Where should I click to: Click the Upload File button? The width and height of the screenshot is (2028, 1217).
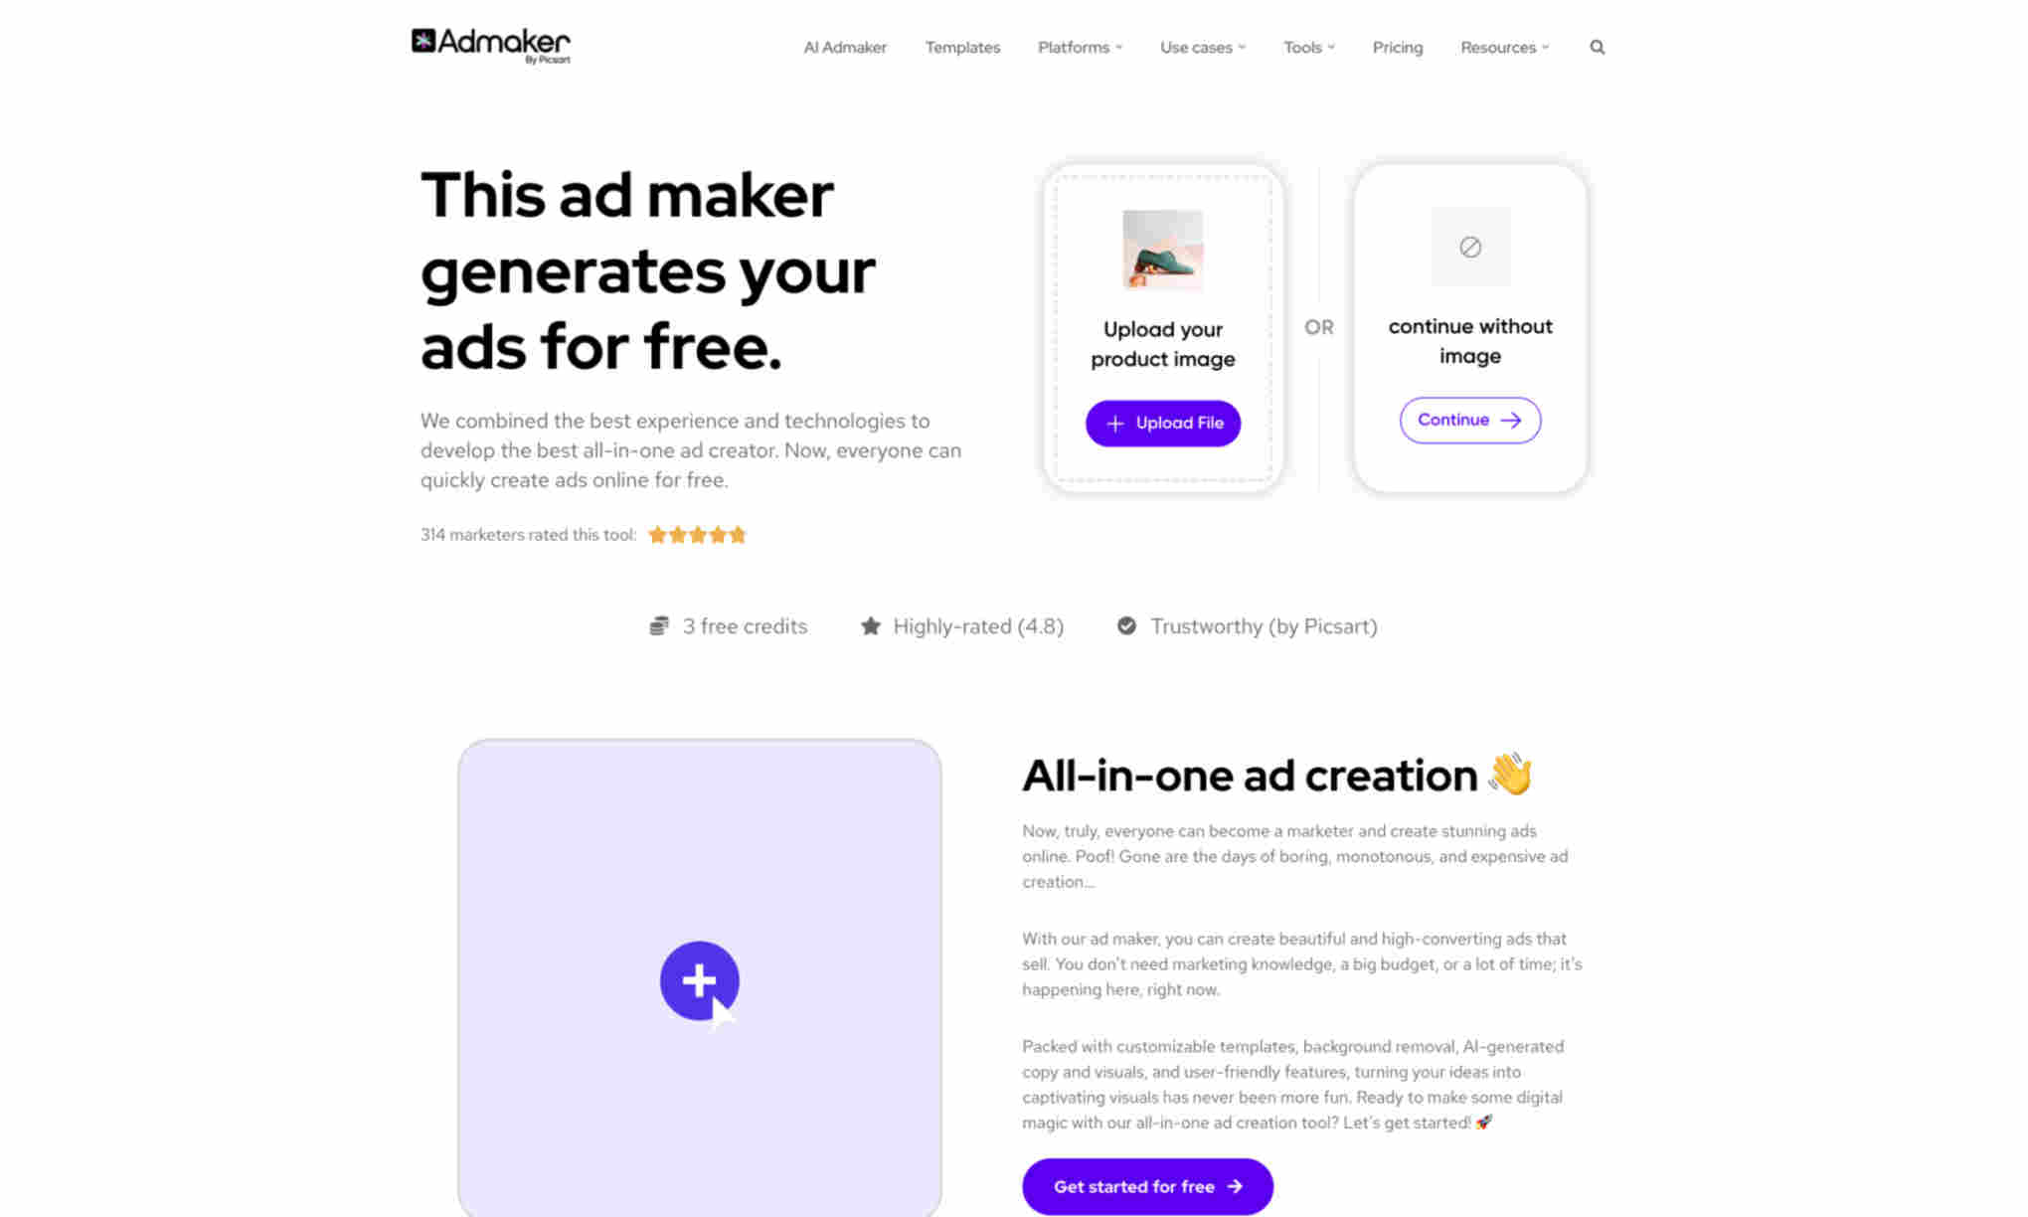coord(1163,423)
